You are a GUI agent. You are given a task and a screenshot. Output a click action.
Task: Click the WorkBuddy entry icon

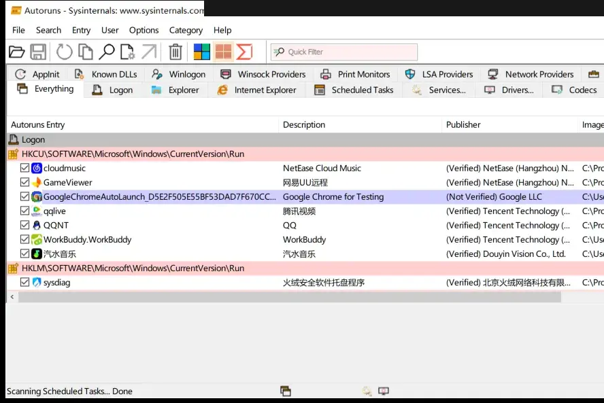[37, 239]
